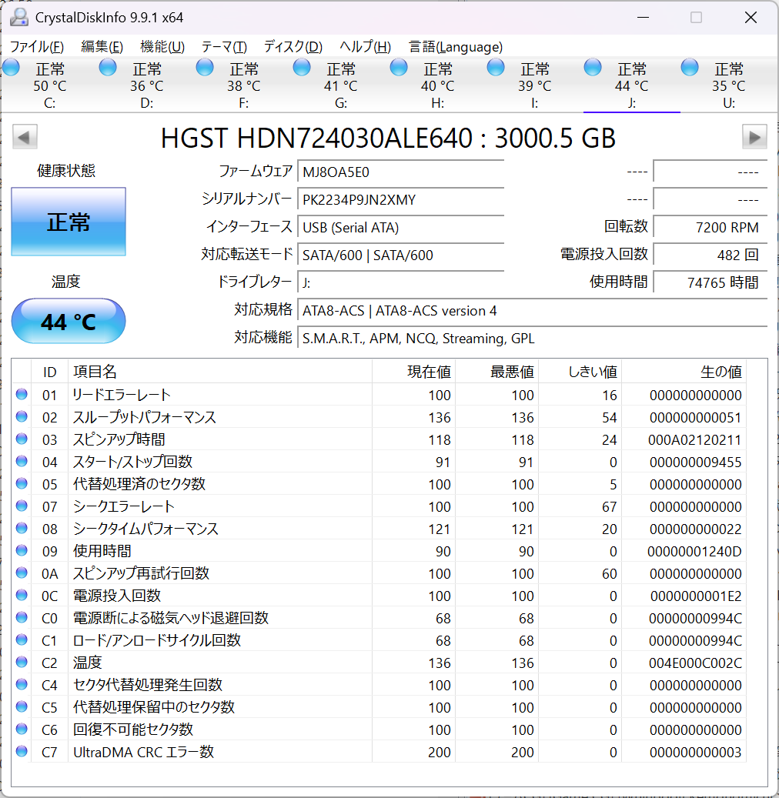Select the raw value 000000009455
779x798 pixels.
pyautogui.click(x=696, y=462)
